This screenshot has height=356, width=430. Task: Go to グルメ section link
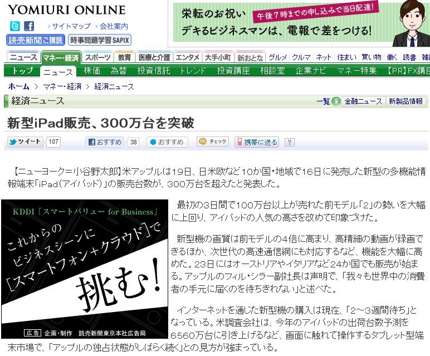[278, 57]
